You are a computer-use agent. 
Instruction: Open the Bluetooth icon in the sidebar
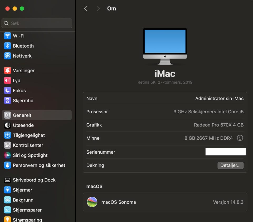[7, 46]
